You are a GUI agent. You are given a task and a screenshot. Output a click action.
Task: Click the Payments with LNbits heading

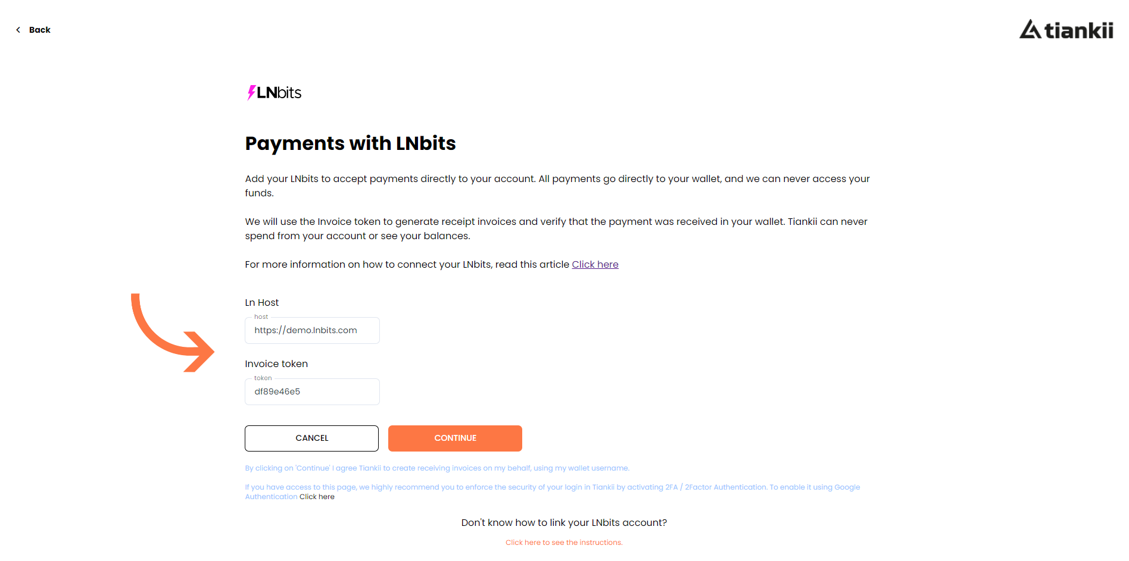pyautogui.click(x=350, y=143)
